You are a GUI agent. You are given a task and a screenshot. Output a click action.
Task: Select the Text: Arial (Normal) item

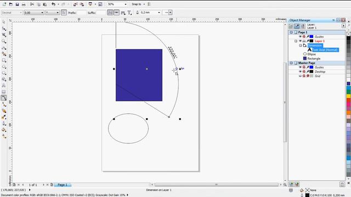tap(325, 50)
